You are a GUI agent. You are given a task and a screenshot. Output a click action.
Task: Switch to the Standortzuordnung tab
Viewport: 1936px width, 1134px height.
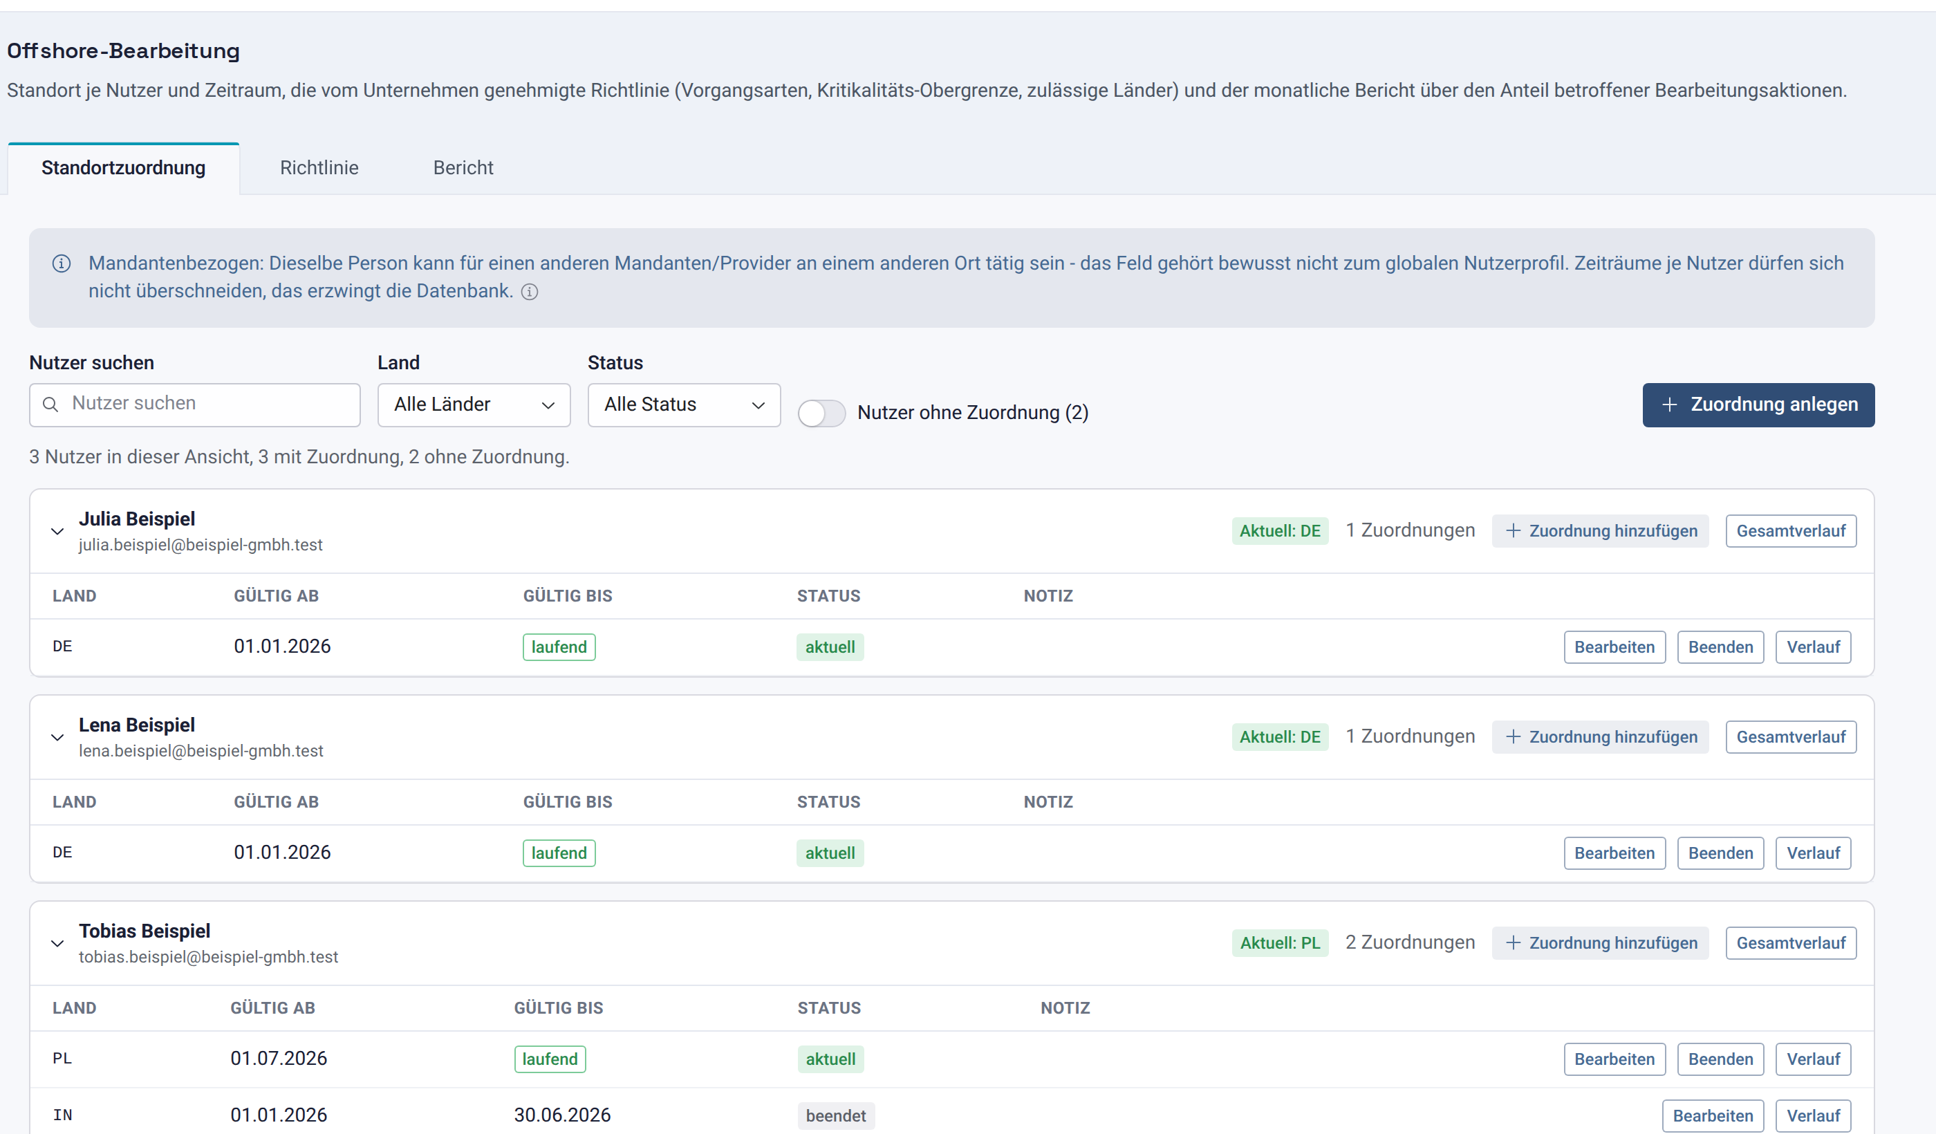(x=124, y=168)
